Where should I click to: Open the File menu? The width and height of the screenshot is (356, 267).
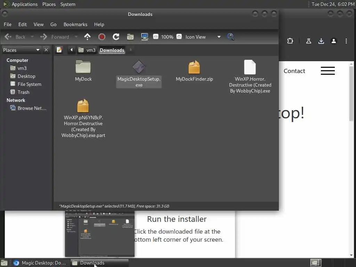click(x=8, y=24)
